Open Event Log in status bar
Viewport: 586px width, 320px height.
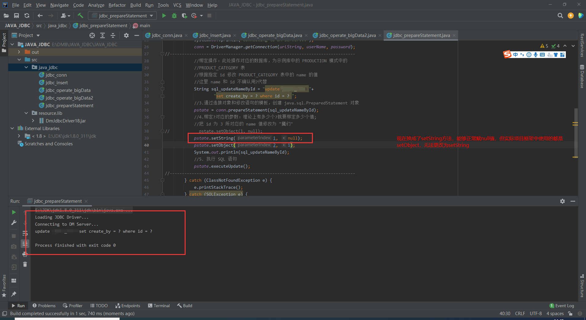click(x=562, y=306)
